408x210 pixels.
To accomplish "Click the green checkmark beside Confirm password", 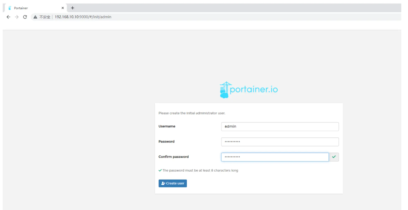I will pos(334,157).
